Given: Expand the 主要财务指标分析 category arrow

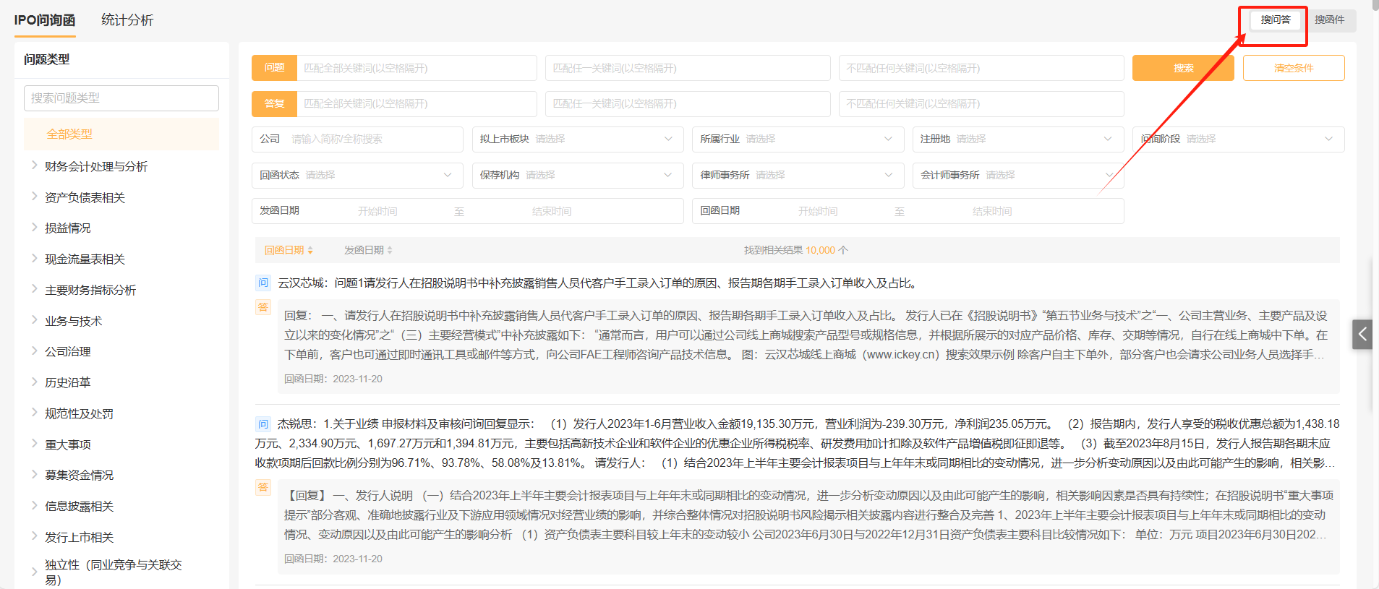Looking at the screenshot, I should (34, 289).
